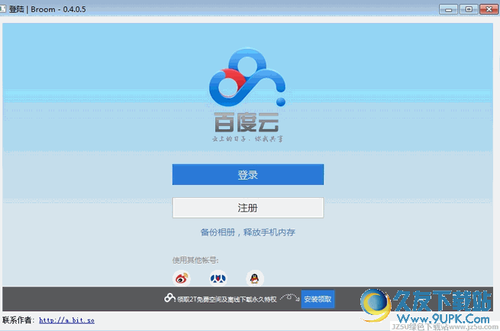Click the 使用其他帐号 label
Screen dimensions: 500x331
(x=195, y=261)
